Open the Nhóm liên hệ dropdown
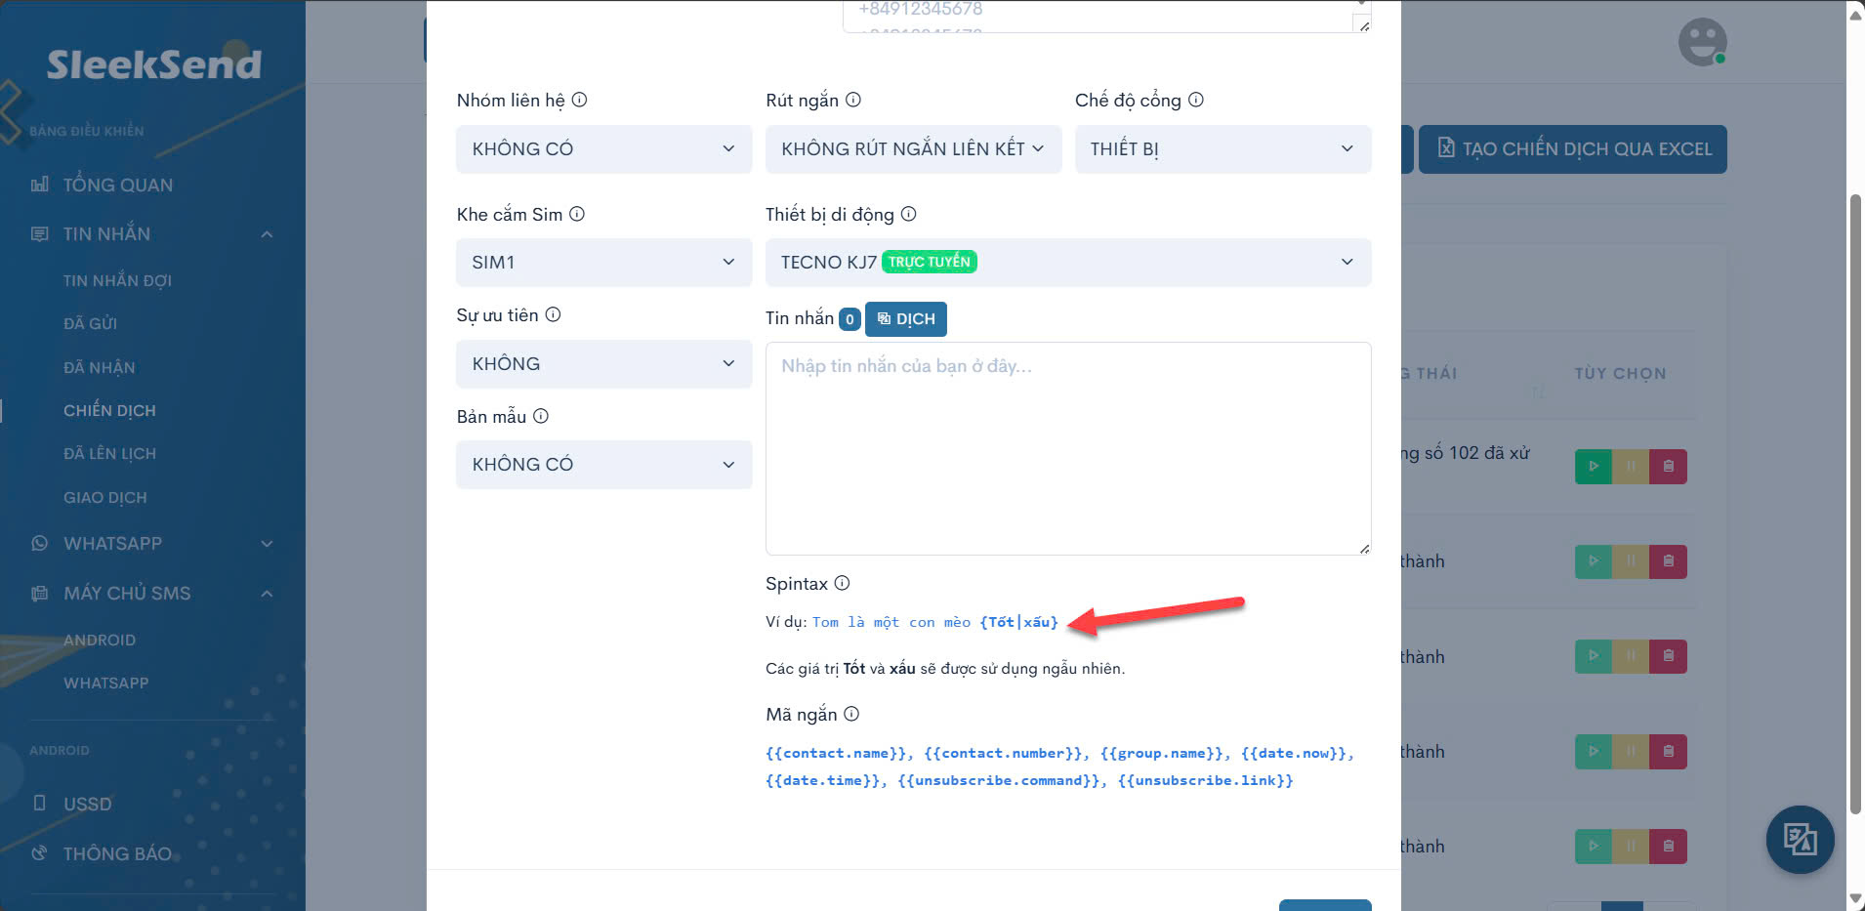This screenshot has height=911, width=1865. (603, 149)
